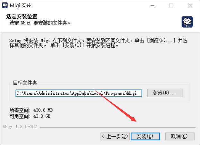Click the Migi app icon in title bar
This screenshot has height=145, width=200.
pyautogui.click(x=5, y=5)
